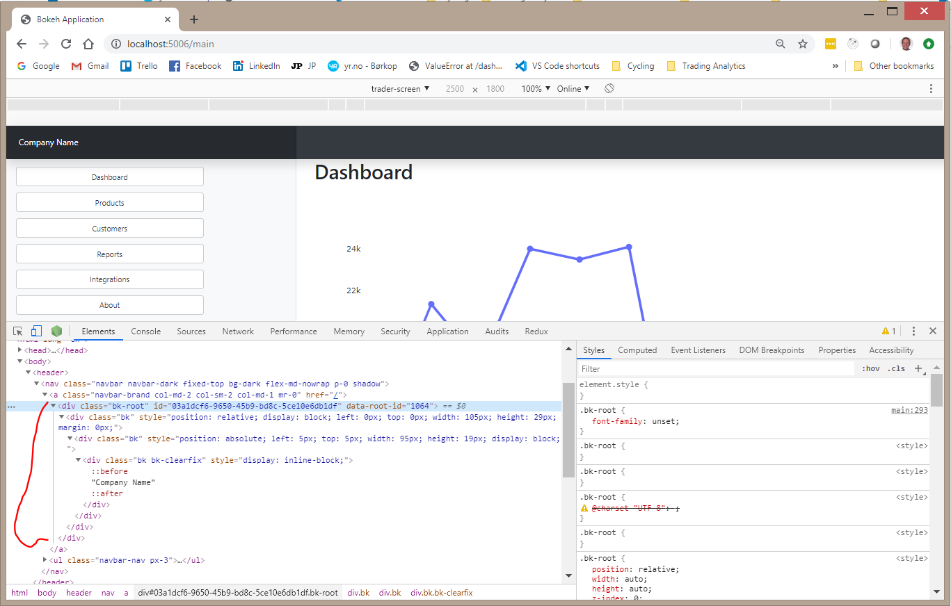Open the trader-screen device preset dropdown
This screenshot has height=606, width=951.
click(x=401, y=88)
